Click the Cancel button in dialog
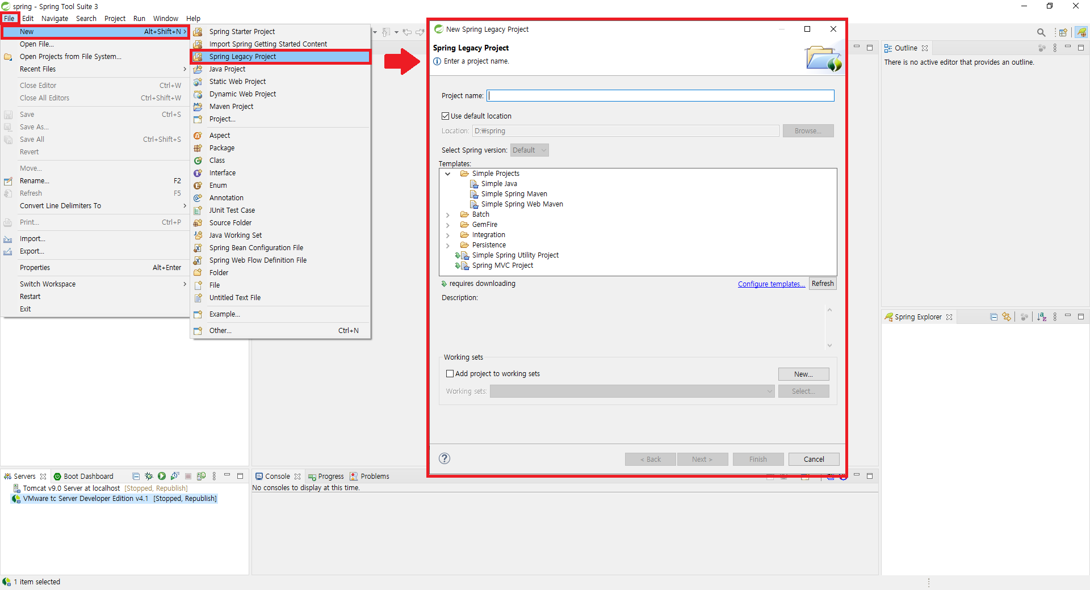Screen dimensions: 1090x590 pyautogui.click(x=814, y=460)
